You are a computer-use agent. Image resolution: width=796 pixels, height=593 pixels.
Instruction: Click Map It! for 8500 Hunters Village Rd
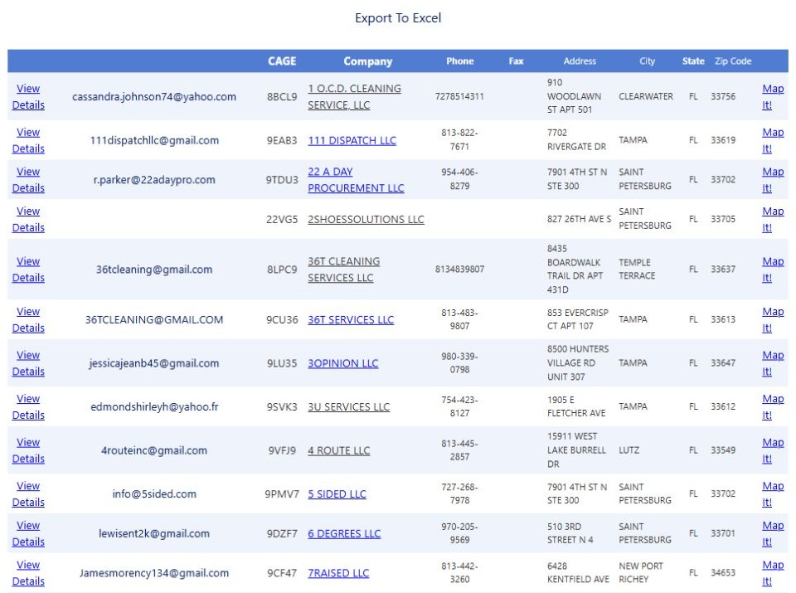773,363
